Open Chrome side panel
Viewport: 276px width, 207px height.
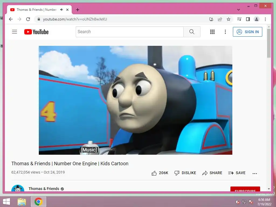click(x=248, y=19)
